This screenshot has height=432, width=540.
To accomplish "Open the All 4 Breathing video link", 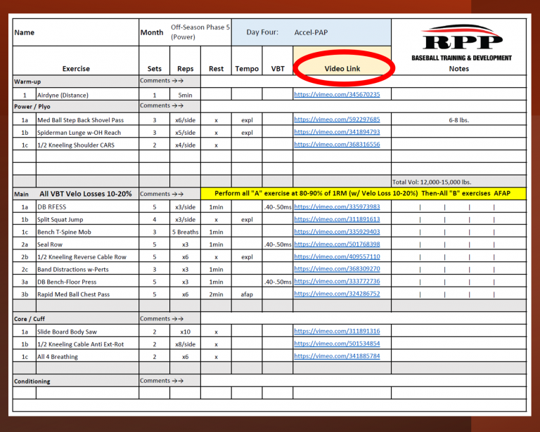I will 337,357.
